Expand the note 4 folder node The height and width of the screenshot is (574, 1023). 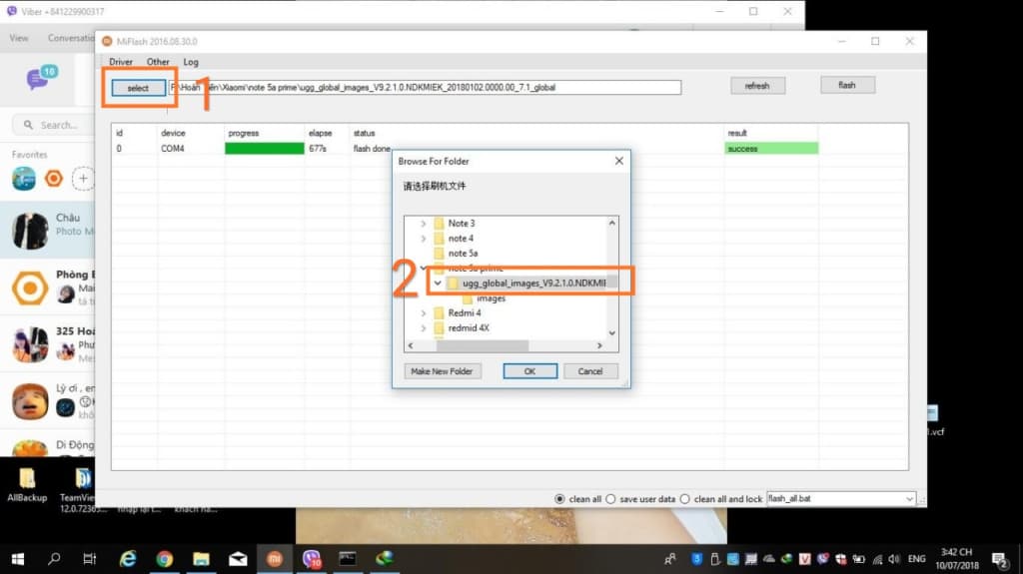[424, 238]
